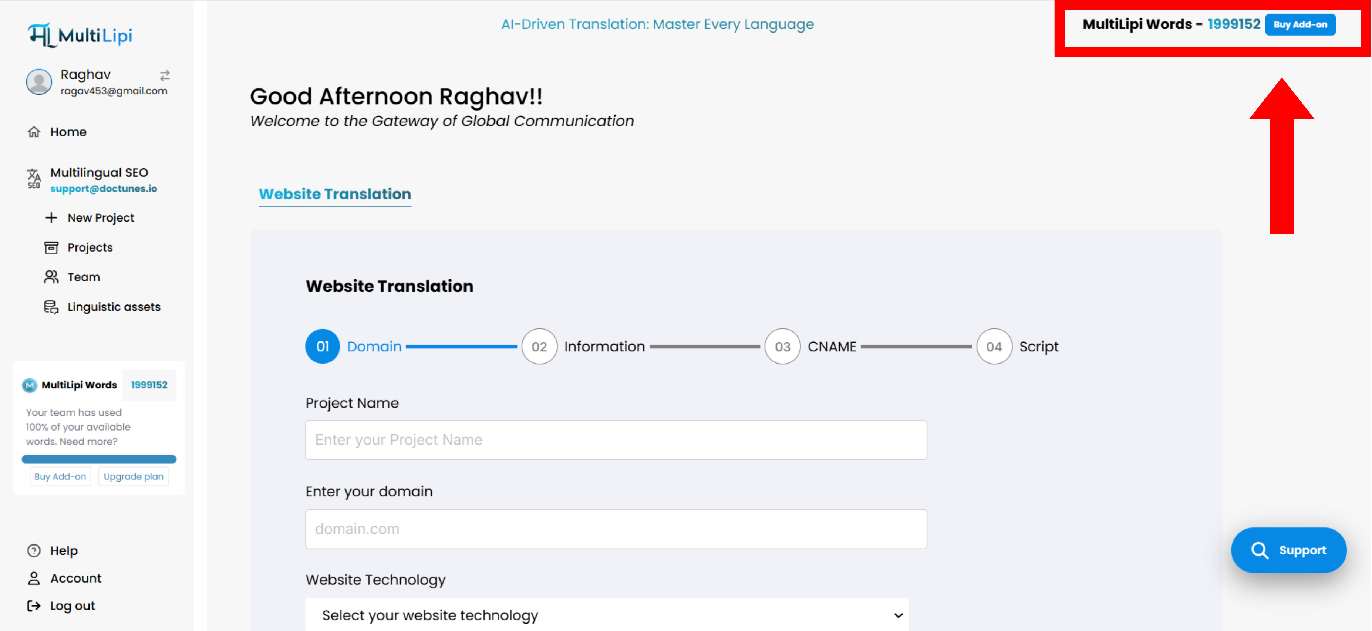
Task: Log out of MultiLipi
Action: (x=73, y=605)
